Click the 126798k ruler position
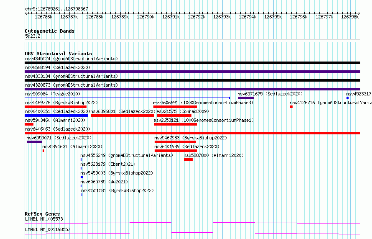This screenshot has width=372, height=239. click(x=350, y=17)
